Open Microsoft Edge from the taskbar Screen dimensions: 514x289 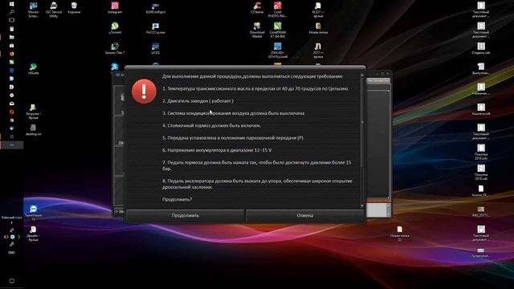(x=12, y=70)
